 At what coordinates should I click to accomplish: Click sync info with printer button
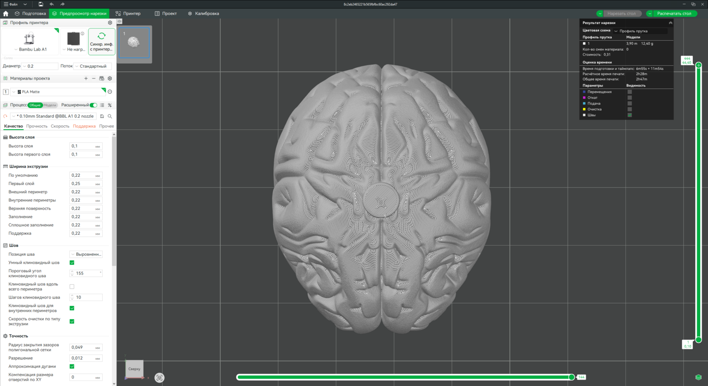(102, 42)
